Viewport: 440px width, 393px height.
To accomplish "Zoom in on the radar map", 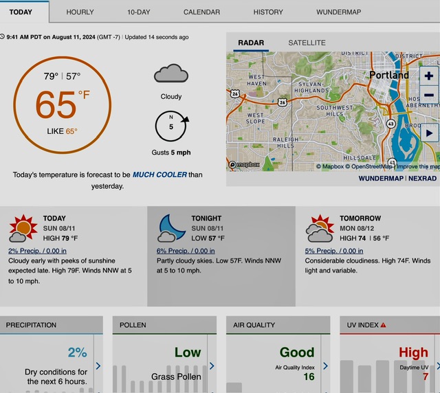I will point(428,76).
